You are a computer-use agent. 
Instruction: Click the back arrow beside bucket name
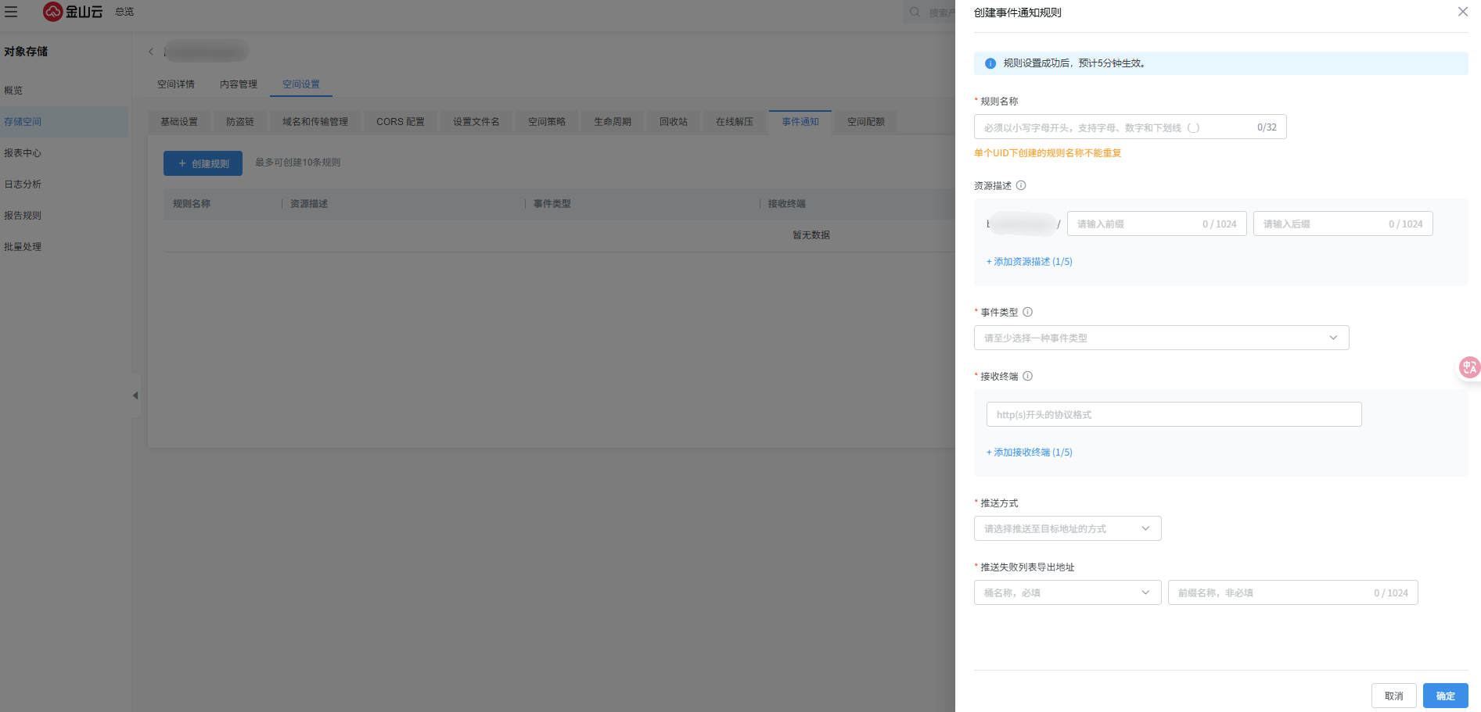pos(151,52)
